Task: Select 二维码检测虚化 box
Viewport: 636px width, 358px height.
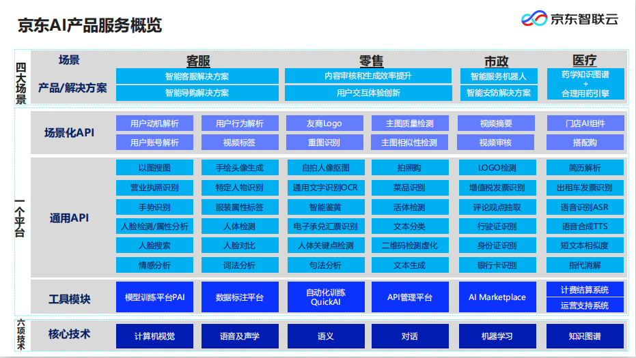Action: (410, 245)
